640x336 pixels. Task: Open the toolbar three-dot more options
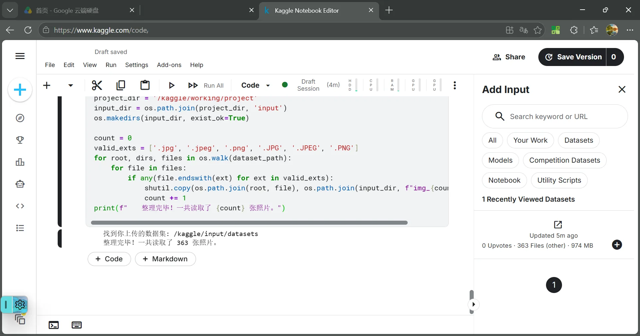pyautogui.click(x=455, y=85)
